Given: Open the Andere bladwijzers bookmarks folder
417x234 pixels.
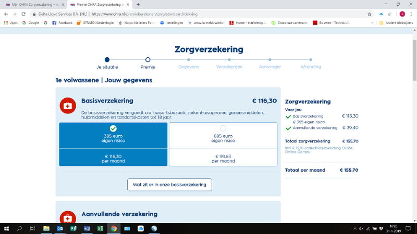Looking at the screenshot, I should pyautogui.click(x=397, y=23).
